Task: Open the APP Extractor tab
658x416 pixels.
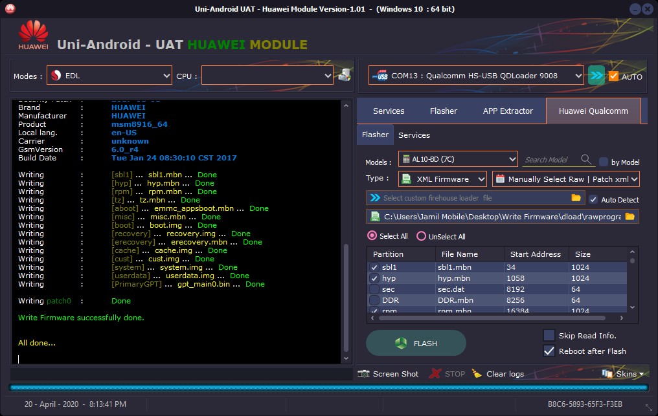Action: (x=508, y=111)
